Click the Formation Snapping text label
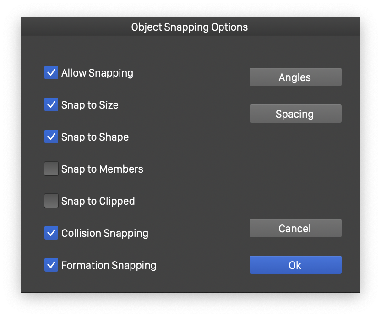The height and width of the screenshot is (317, 381). (x=109, y=265)
